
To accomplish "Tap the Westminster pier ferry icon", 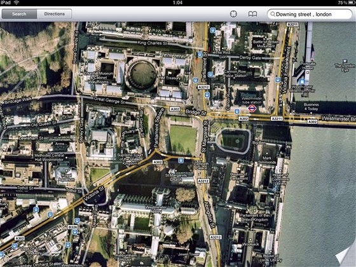I will (302, 81).
